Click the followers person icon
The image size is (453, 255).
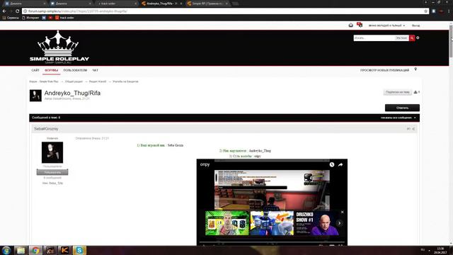[416, 92]
